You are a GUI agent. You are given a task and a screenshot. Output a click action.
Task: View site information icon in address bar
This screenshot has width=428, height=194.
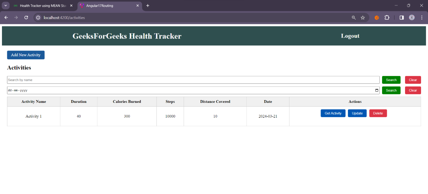click(39, 17)
